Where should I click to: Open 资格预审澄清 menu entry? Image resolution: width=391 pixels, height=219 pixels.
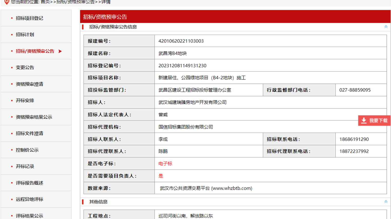point(29,84)
